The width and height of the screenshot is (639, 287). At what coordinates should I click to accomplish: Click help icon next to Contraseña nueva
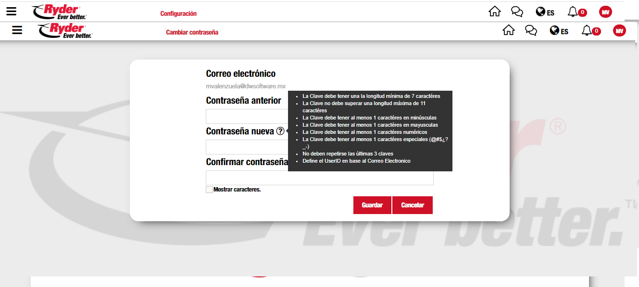coord(280,131)
